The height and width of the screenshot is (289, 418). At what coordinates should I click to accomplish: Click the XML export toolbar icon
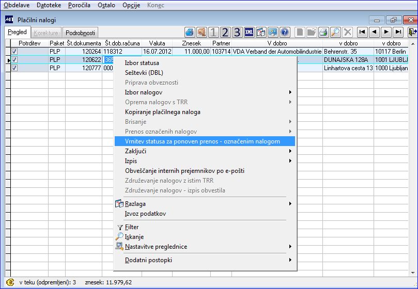tap(249, 33)
